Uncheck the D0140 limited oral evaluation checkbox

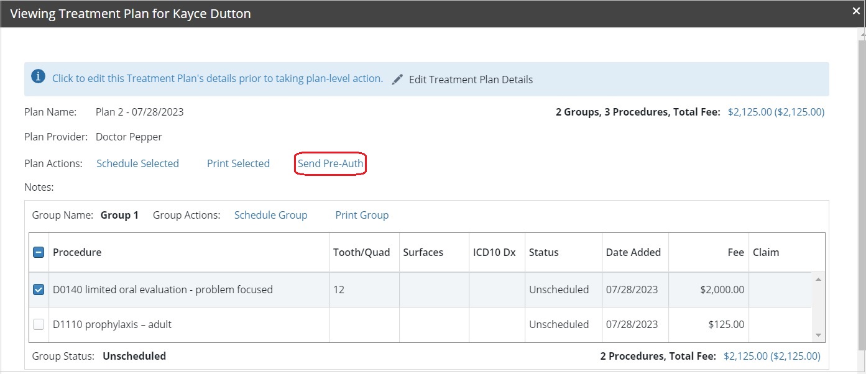pyautogui.click(x=39, y=290)
